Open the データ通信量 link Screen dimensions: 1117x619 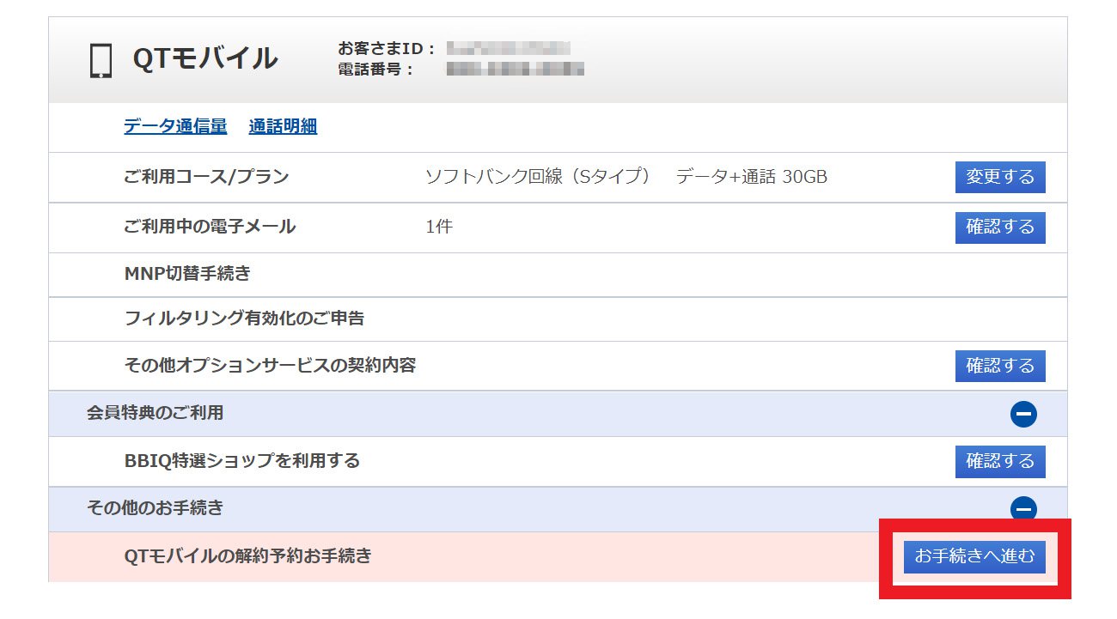click(175, 126)
